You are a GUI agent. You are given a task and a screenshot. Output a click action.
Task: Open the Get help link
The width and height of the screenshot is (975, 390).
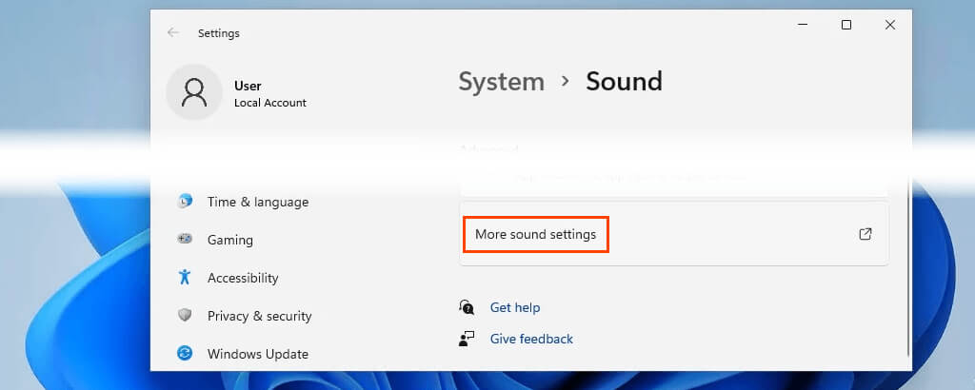pos(515,307)
